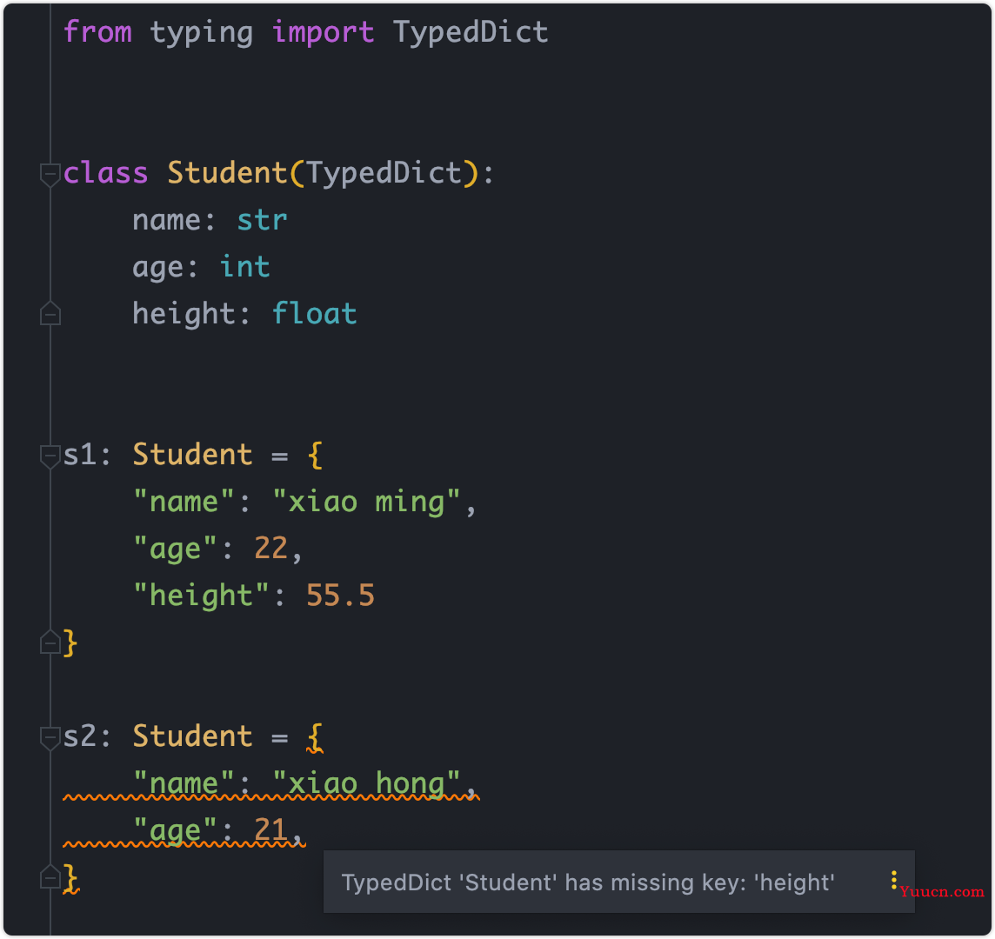
Task: Click the "height" key inside s1
Action: 201,596
